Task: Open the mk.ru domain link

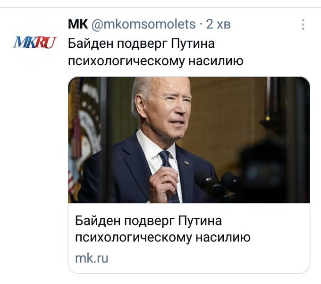Action: (92, 258)
